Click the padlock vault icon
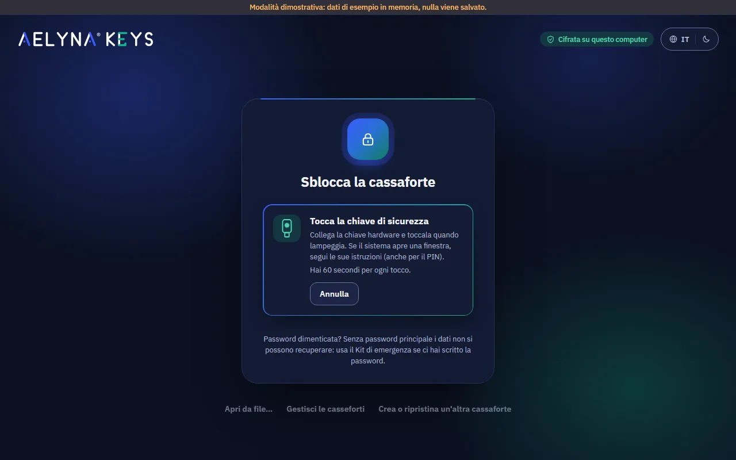The height and width of the screenshot is (460, 736). coord(368,139)
